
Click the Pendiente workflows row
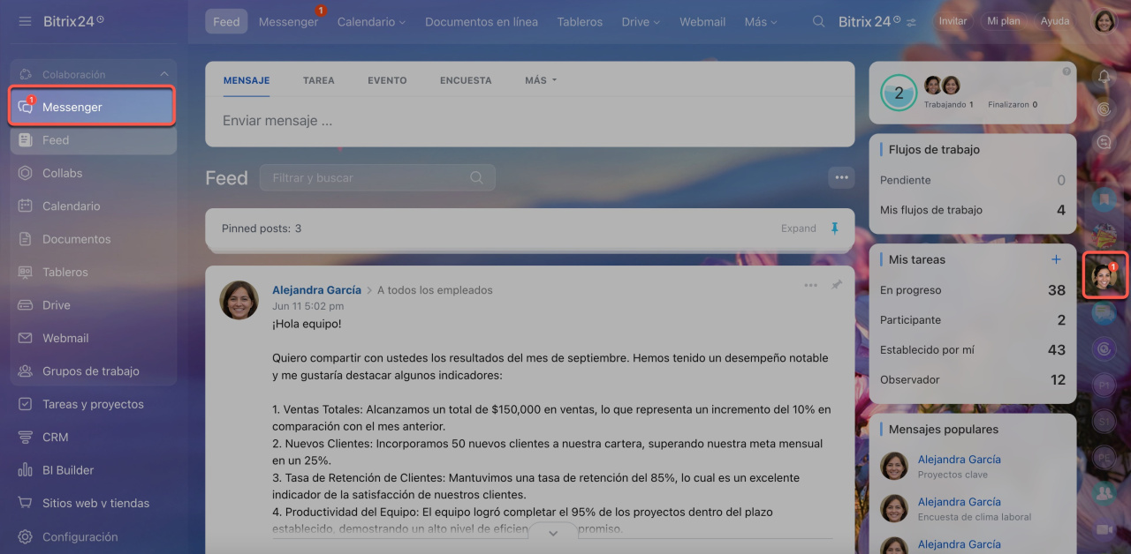point(972,180)
